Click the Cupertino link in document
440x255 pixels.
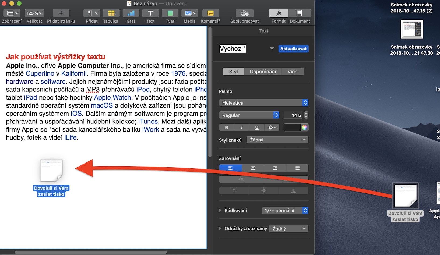40,73
